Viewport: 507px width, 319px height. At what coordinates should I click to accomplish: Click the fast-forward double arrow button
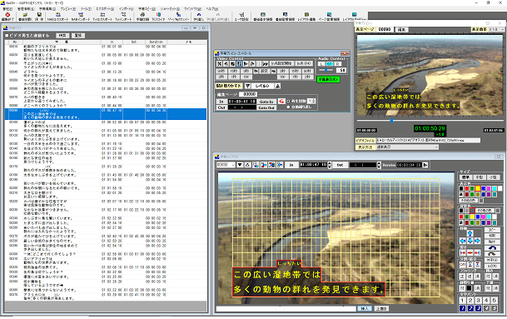pyautogui.click(x=265, y=64)
